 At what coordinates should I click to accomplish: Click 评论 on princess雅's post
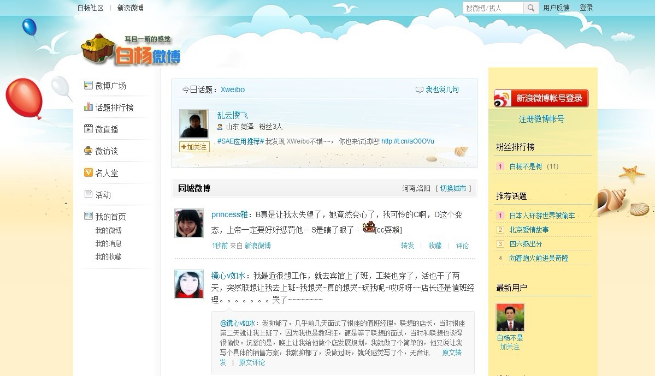point(462,246)
